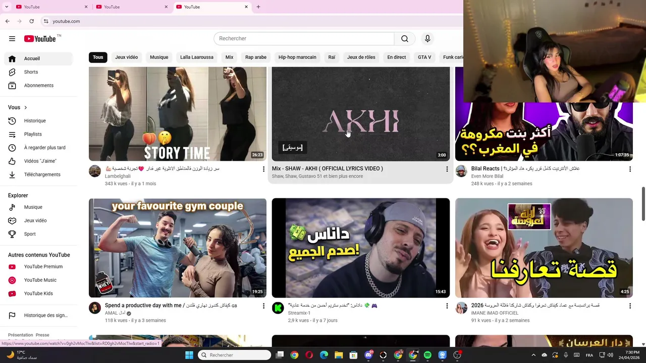Select the Jeux vidéo filter chip

pyautogui.click(x=126, y=57)
